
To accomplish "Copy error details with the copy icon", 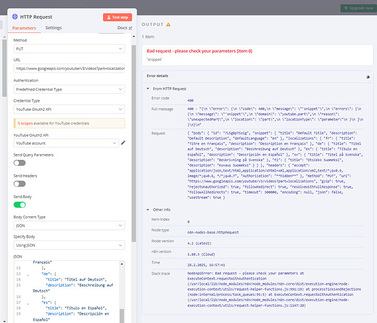I will tap(368, 77).
